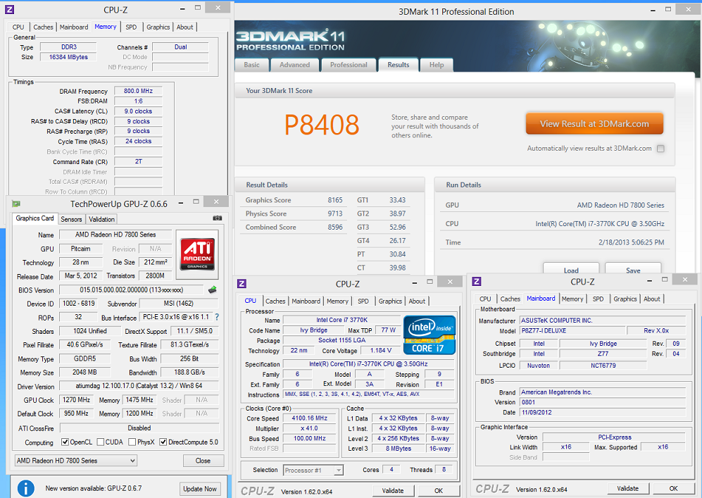The width and height of the screenshot is (702, 498).
Task: Click the Bus Interface question mark icon
Action: point(217,317)
